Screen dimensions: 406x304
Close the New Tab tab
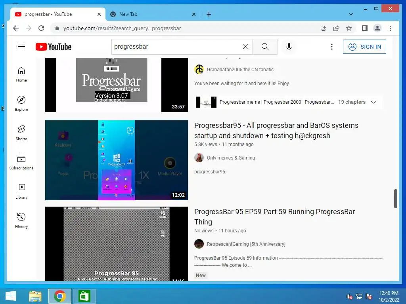tap(193, 15)
